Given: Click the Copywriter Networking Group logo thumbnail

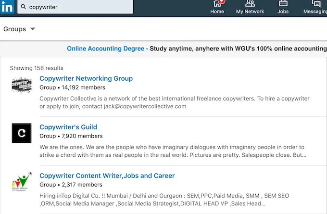Looking at the screenshot, I should (22, 85).
